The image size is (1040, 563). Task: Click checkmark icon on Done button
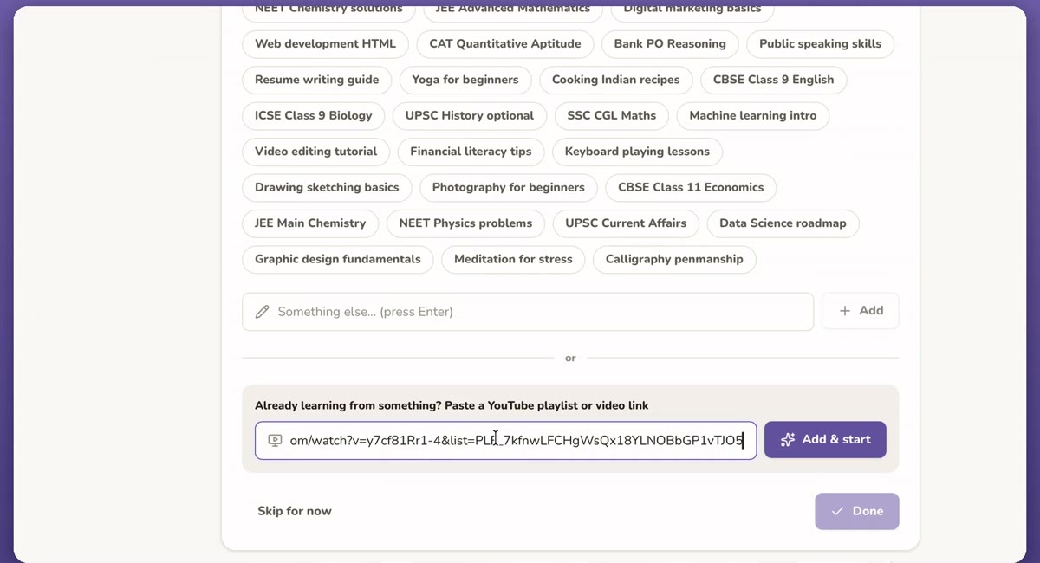tap(837, 511)
